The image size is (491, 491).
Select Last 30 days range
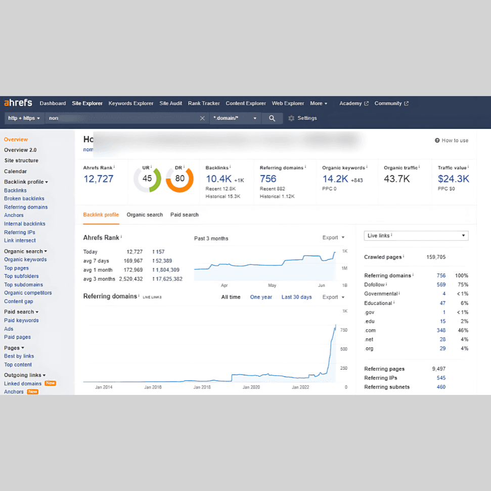click(296, 297)
